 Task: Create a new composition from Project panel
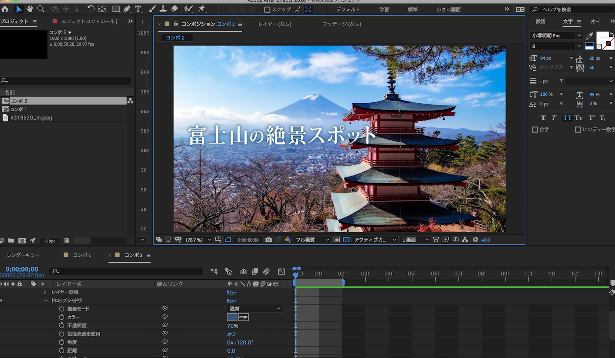(x=22, y=240)
